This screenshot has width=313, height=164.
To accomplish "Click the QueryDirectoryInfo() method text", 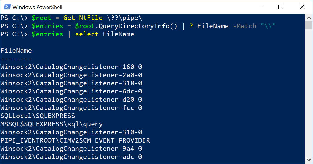I will 138,26.
